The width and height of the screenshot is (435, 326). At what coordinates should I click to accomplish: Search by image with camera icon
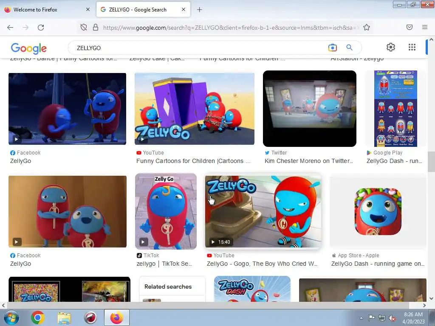332,48
